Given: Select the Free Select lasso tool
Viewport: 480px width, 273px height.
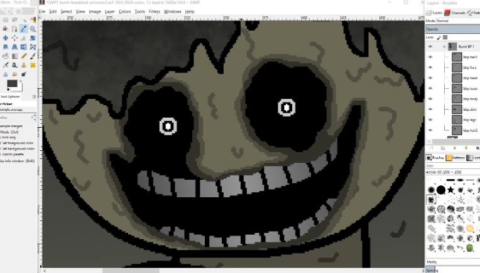Looking at the screenshot, I should [14, 20].
